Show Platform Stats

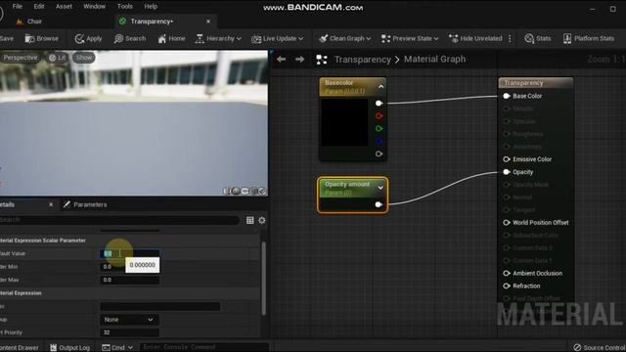pos(589,39)
